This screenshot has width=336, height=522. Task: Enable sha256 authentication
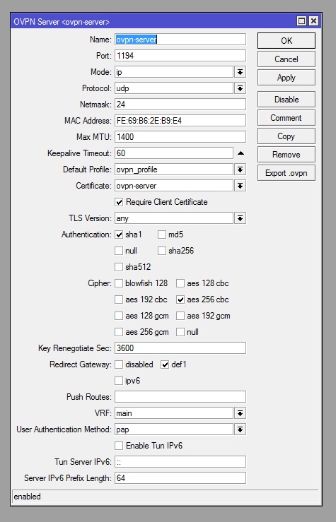click(162, 251)
